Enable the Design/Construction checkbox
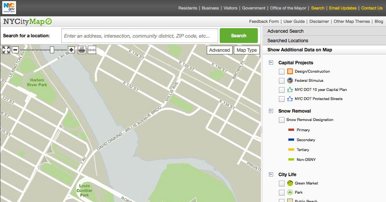 pyautogui.click(x=281, y=72)
